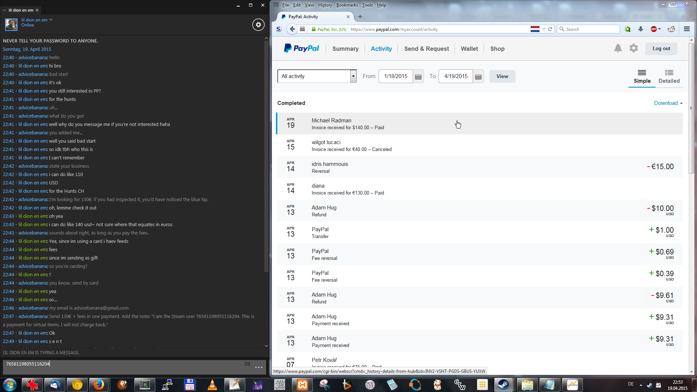697x392 pixels.
Task: Open PayPal account settings gear
Action: point(633,48)
